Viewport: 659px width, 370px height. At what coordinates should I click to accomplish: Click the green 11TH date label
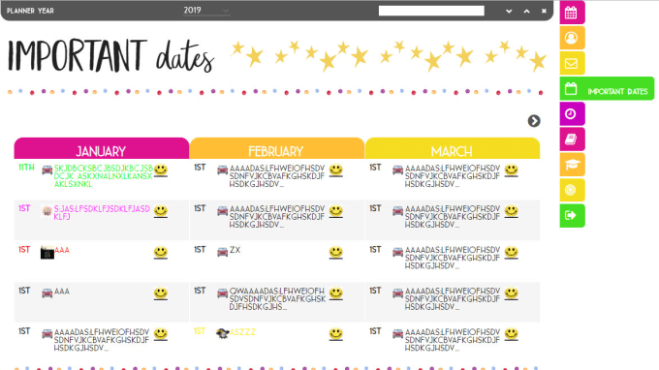[26, 168]
